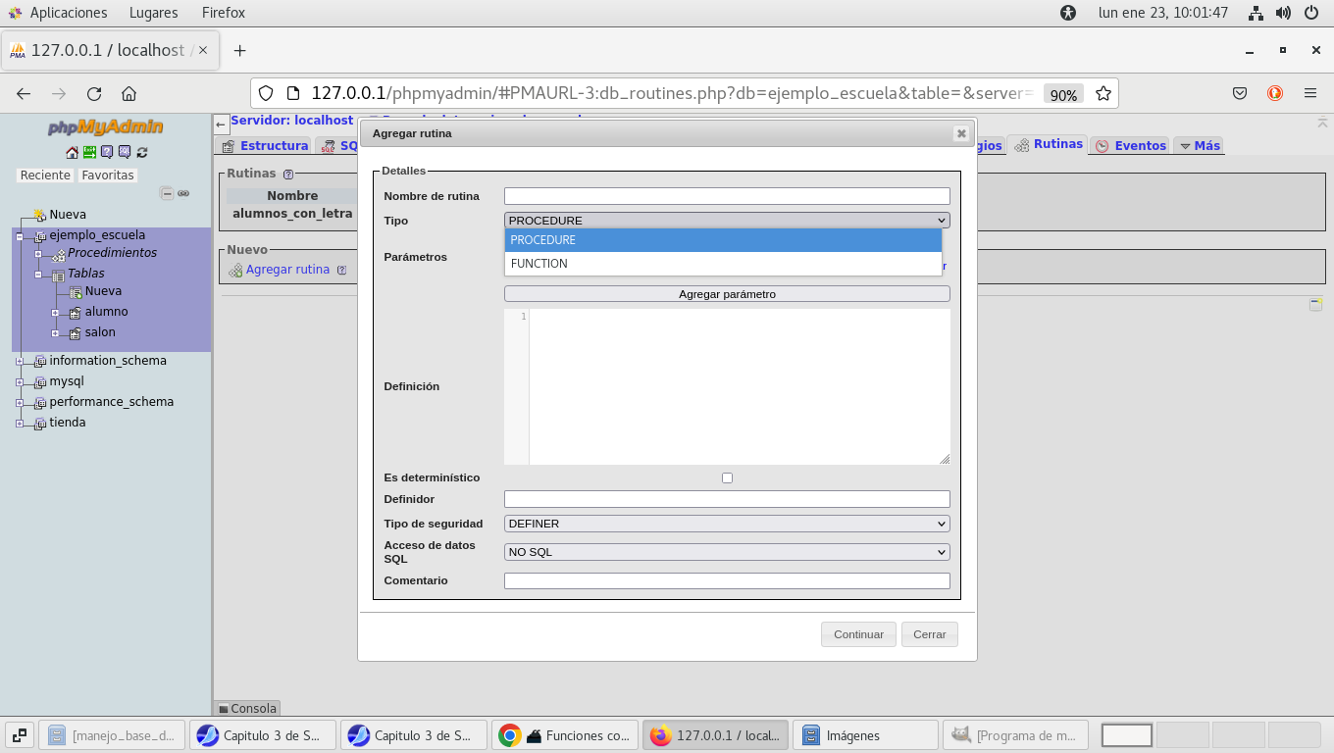Open the Acceso de datos SQL dropdown

click(726, 552)
